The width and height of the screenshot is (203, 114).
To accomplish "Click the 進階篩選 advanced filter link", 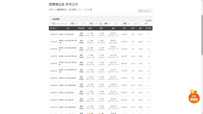I will [x=148, y=21].
